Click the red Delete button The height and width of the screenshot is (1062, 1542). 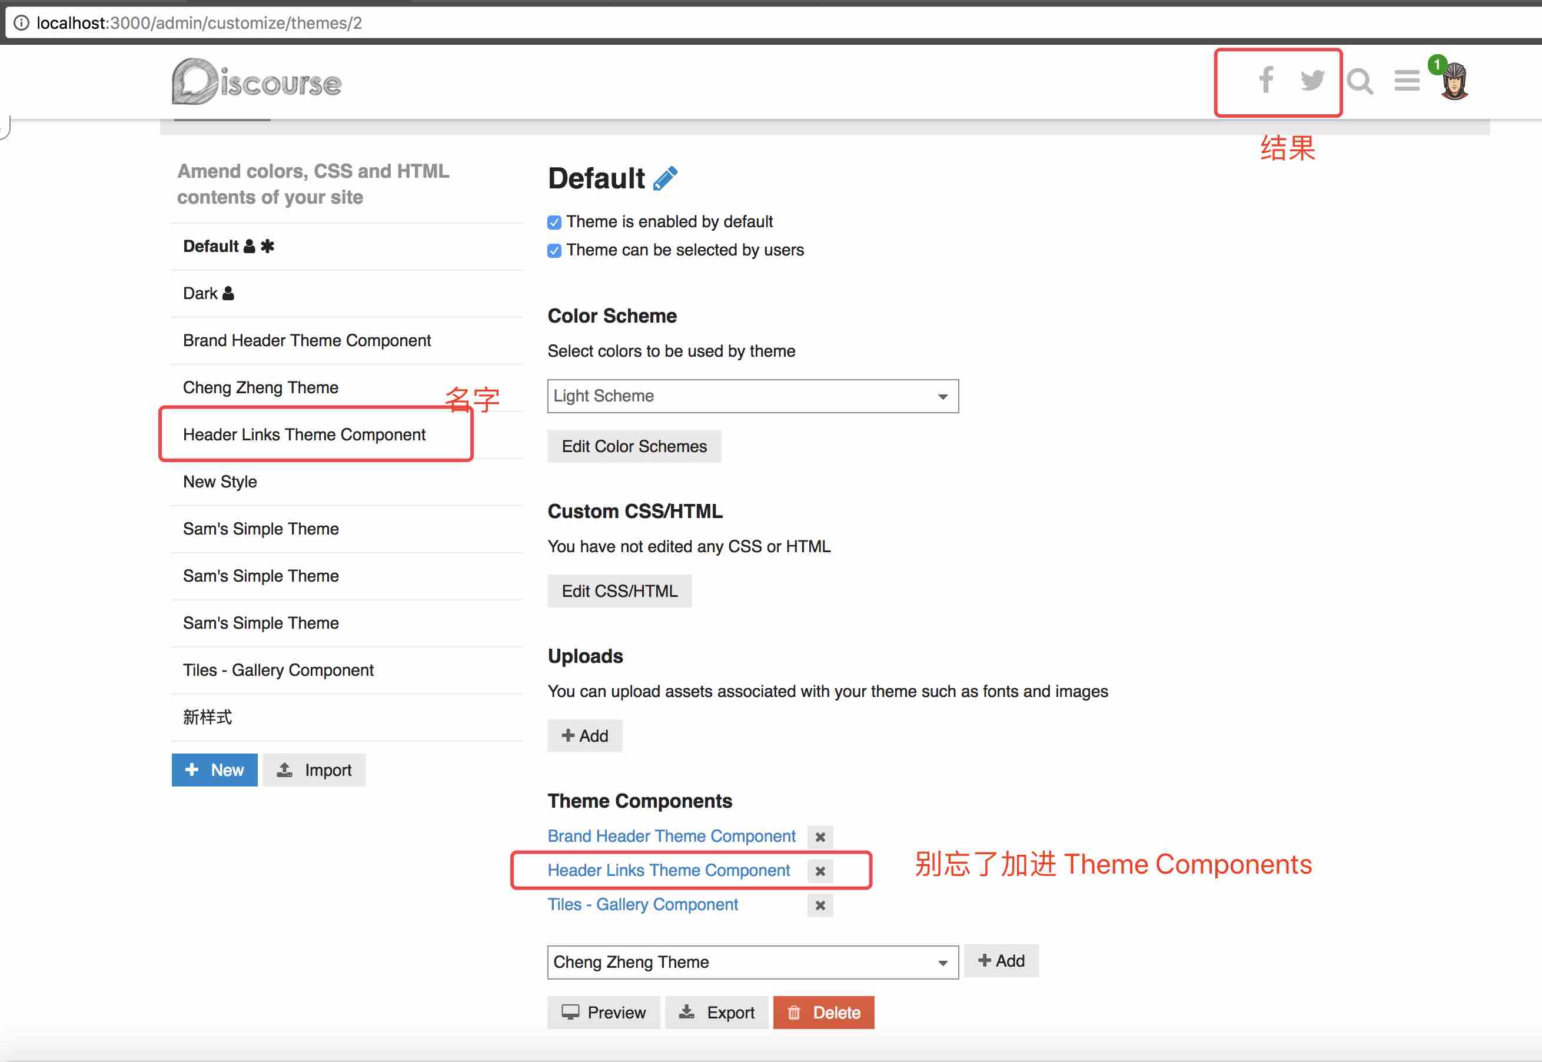click(x=823, y=1013)
